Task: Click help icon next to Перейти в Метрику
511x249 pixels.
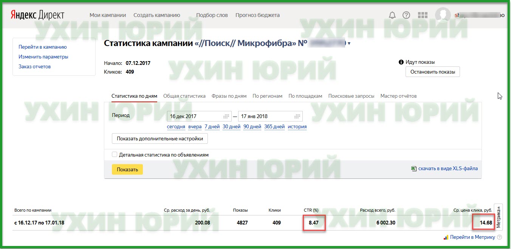Action: click(x=500, y=237)
